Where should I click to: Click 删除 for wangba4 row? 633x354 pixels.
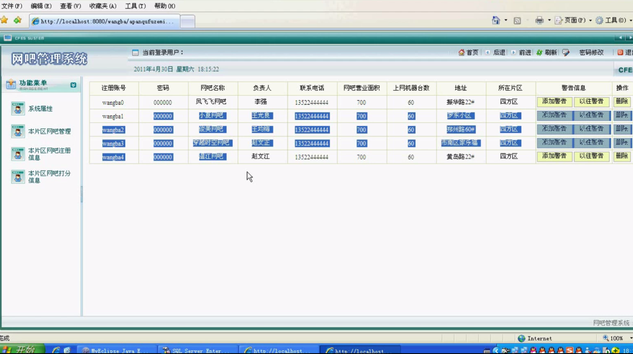pos(622,156)
